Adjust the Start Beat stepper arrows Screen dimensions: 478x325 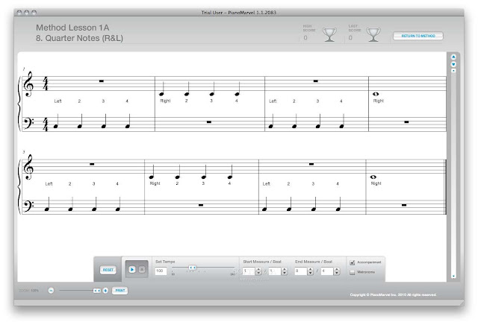coord(285,271)
